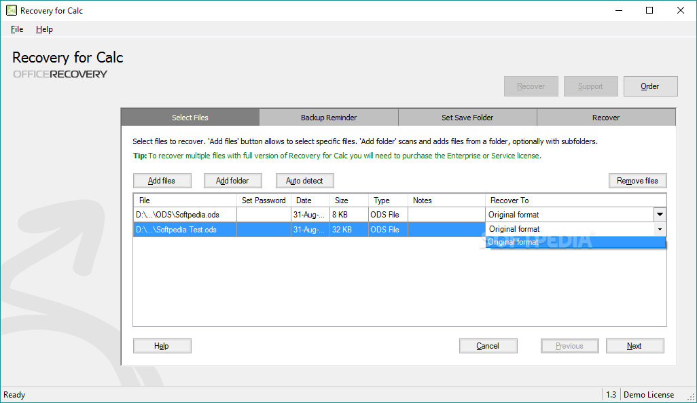697x403 pixels.
Task: Collapse the Recover To dropdown for Softpedia Test.ods
Action: pos(660,229)
